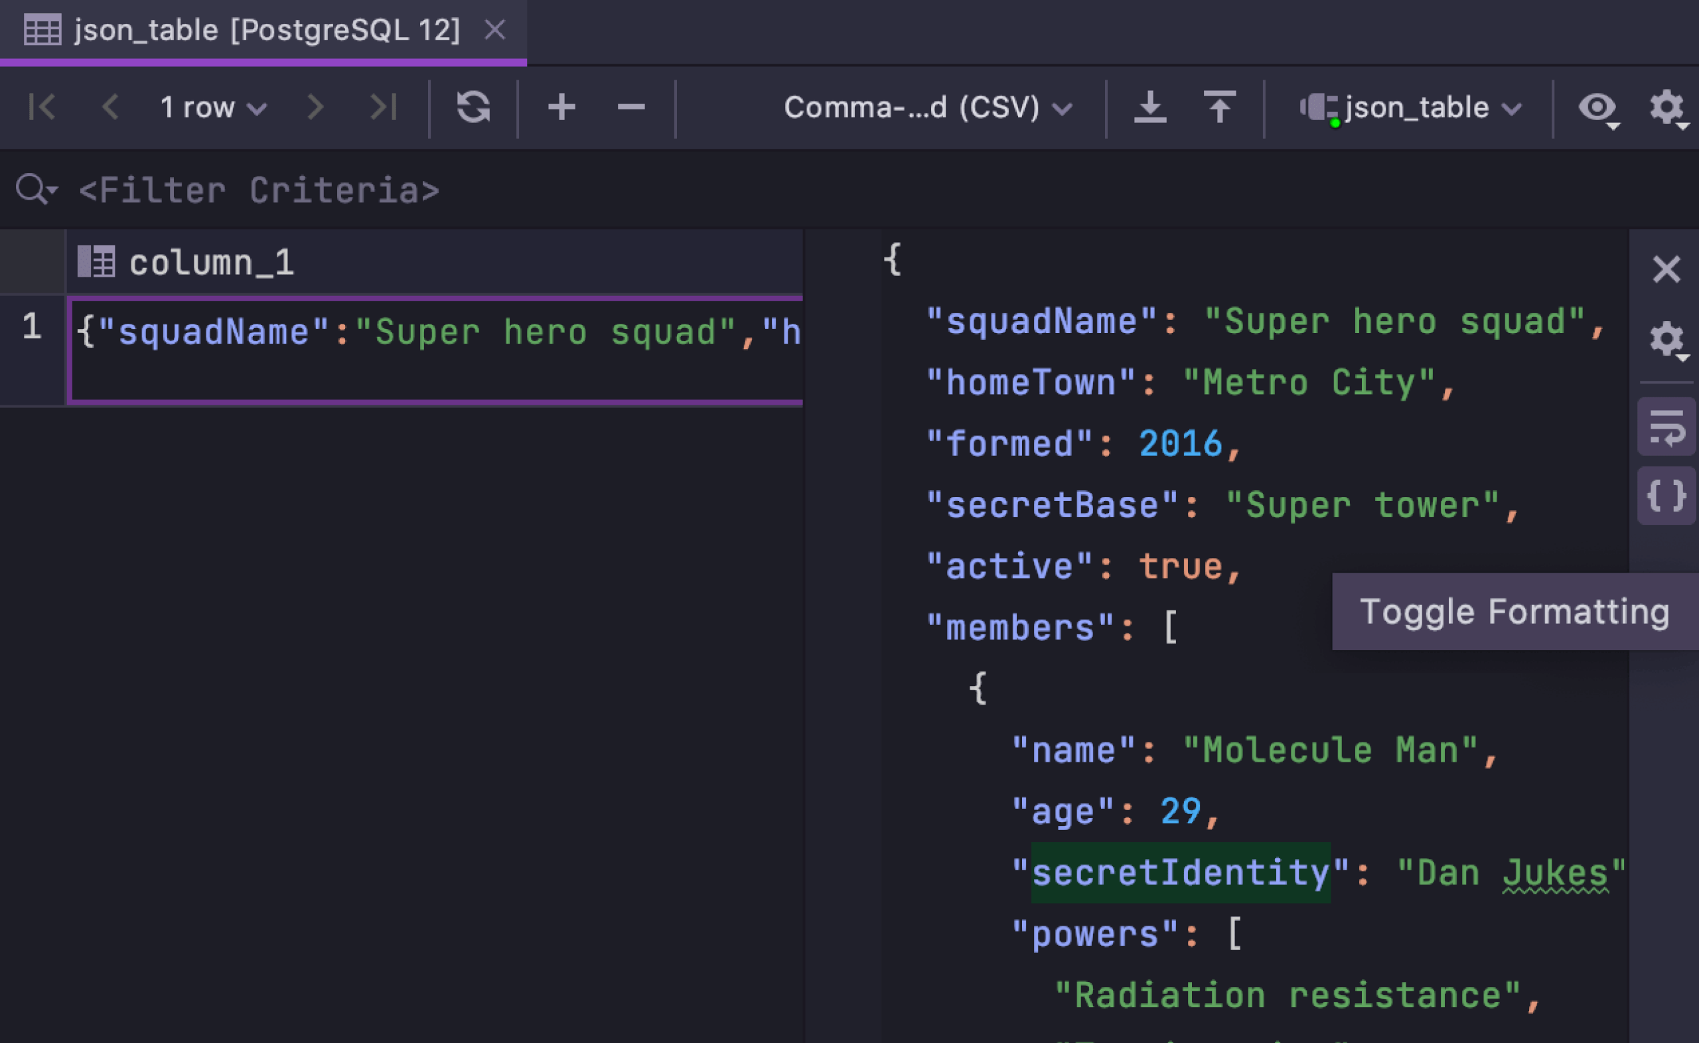
Task: Go to the first page of rows
Action: point(42,107)
